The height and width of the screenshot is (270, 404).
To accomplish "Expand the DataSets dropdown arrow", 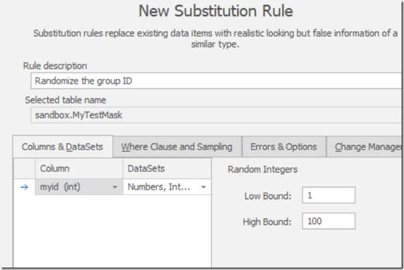I will [204, 187].
